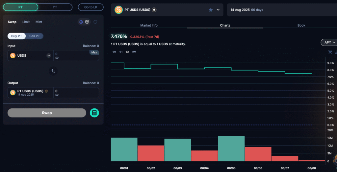
Task: Set chart interval to 1D
Action: pos(127,52)
